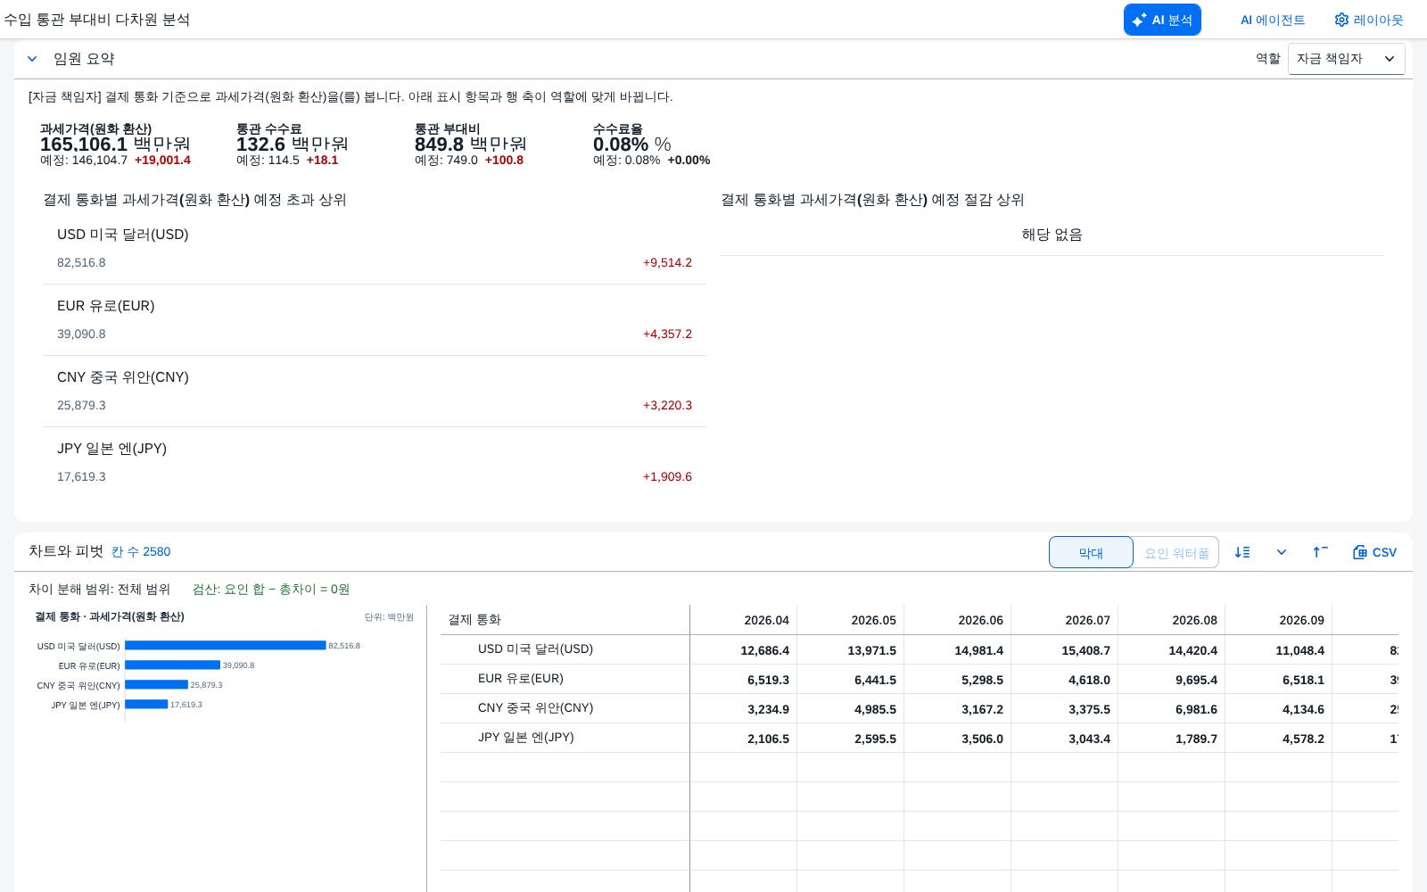Open 레이아웃 settings gear
Screen dimensions: 1427x892
pos(1369,20)
